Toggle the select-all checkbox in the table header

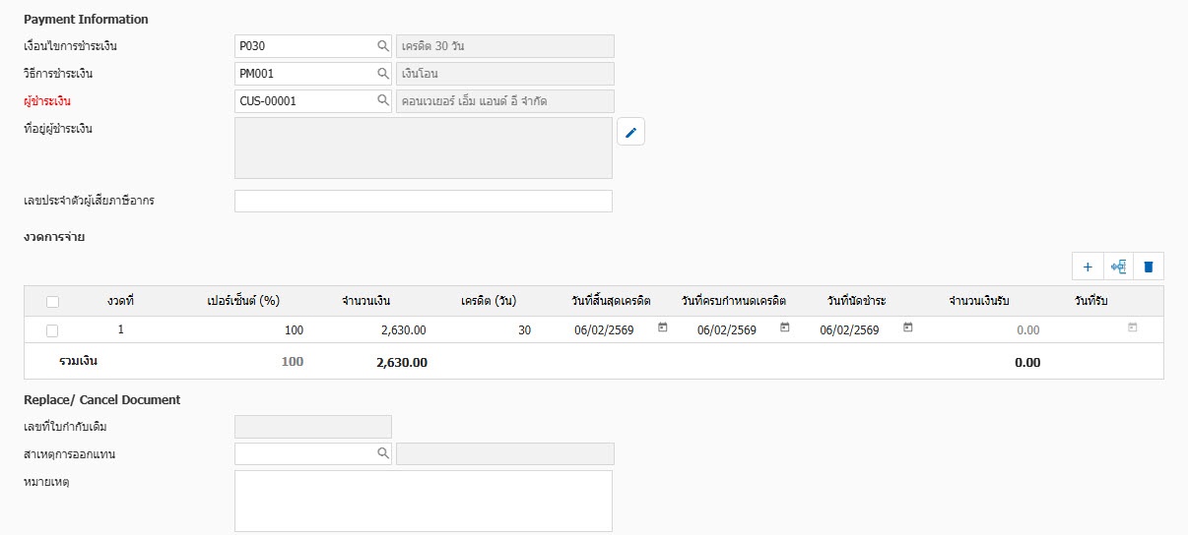click(52, 301)
